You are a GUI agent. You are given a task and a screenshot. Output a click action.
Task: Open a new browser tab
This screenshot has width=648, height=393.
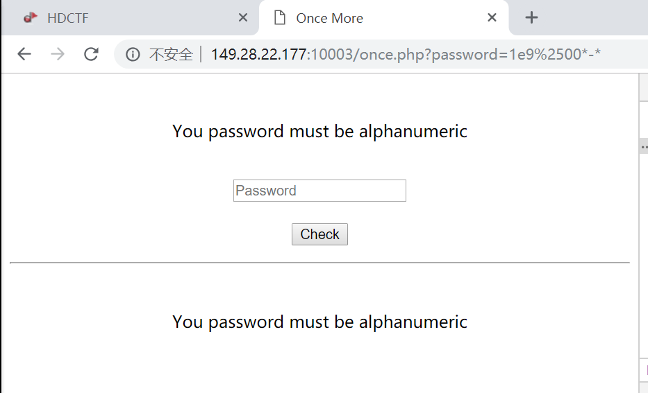(x=531, y=18)
